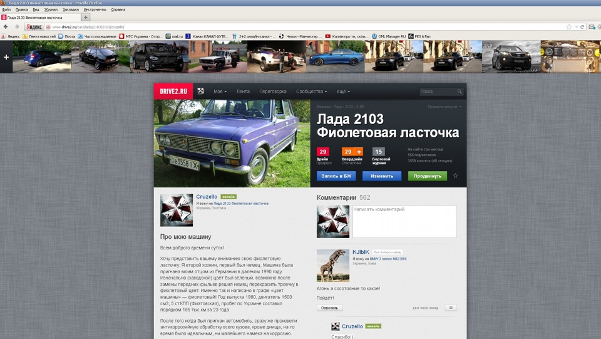Open the Часто посещаемые bookmark
601x339 pixels.
click(97, 36)
